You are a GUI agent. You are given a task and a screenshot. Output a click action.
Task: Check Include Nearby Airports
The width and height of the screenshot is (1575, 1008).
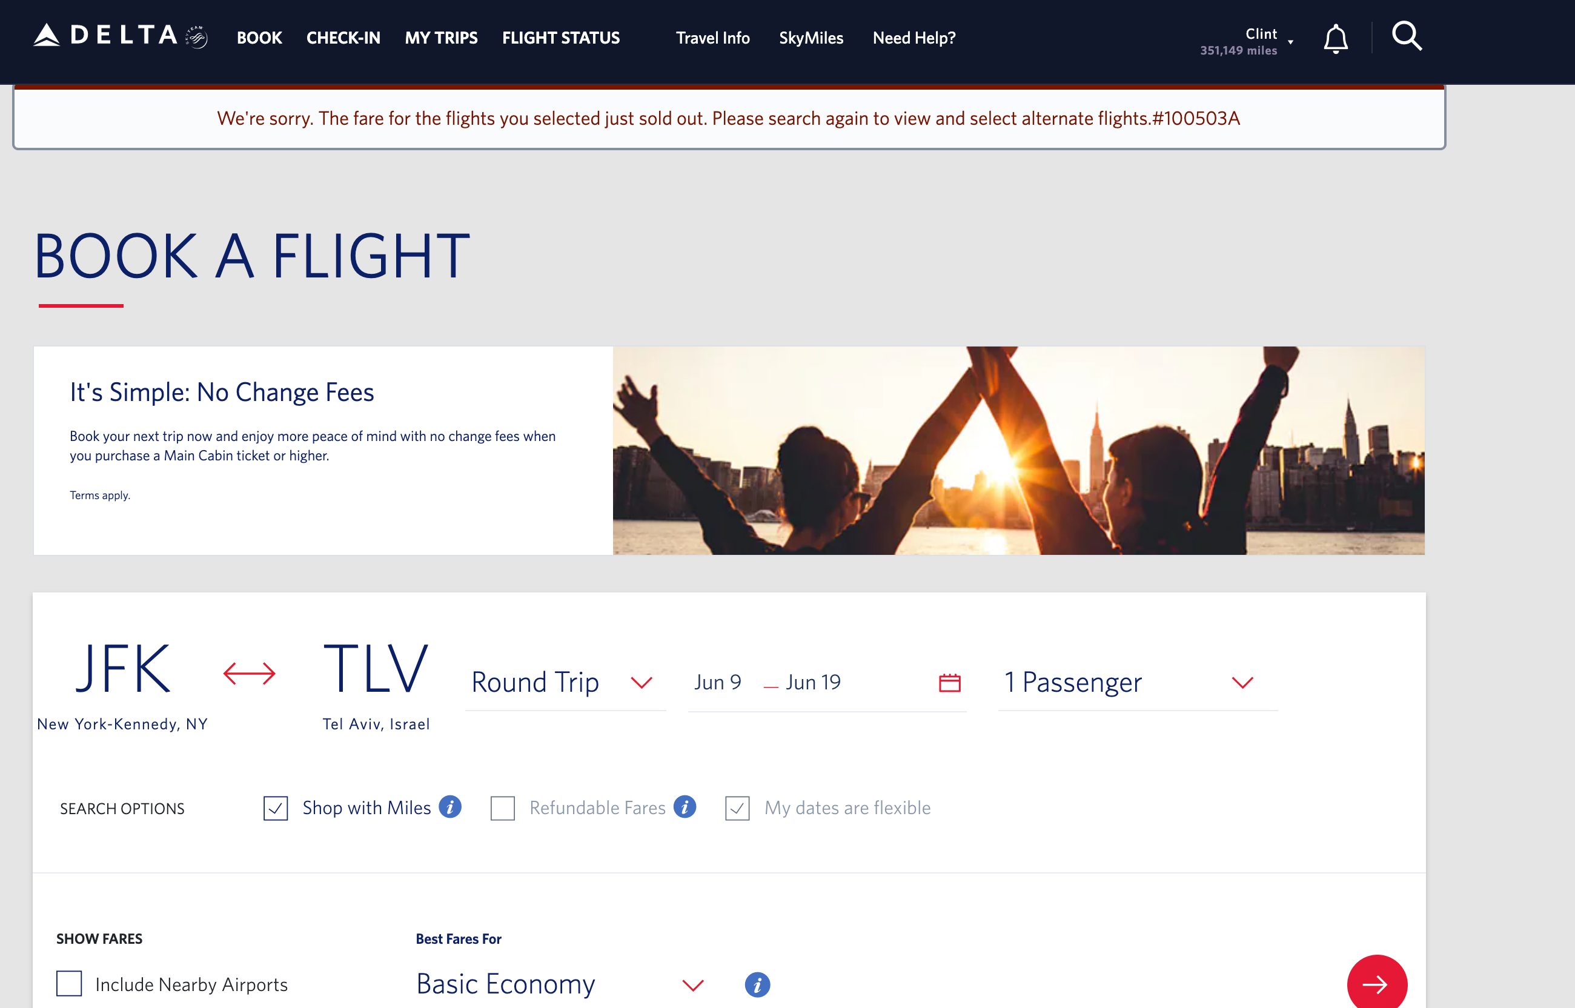(68, 984)
